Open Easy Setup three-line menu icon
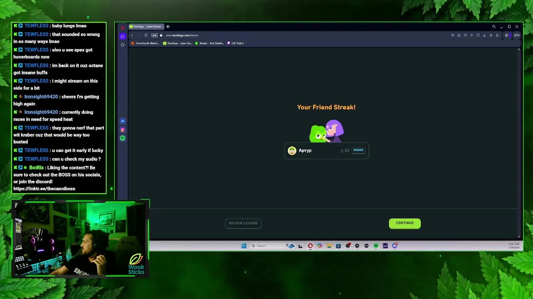Image resolution: width=533 pixels, height=299 pixels. pos(491,35)
